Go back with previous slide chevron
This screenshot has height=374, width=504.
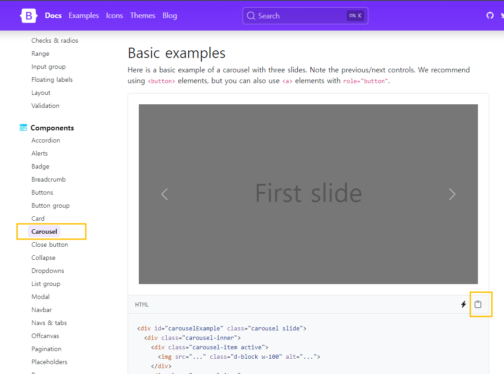(x=164, y=194)
